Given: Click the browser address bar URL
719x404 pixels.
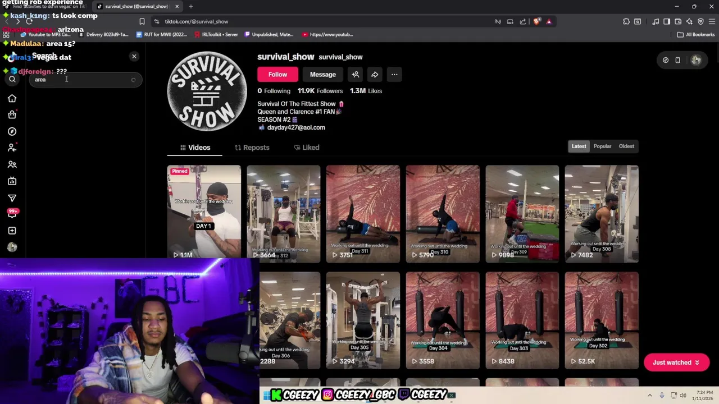Looking at the screenshot, I should 196,21.
